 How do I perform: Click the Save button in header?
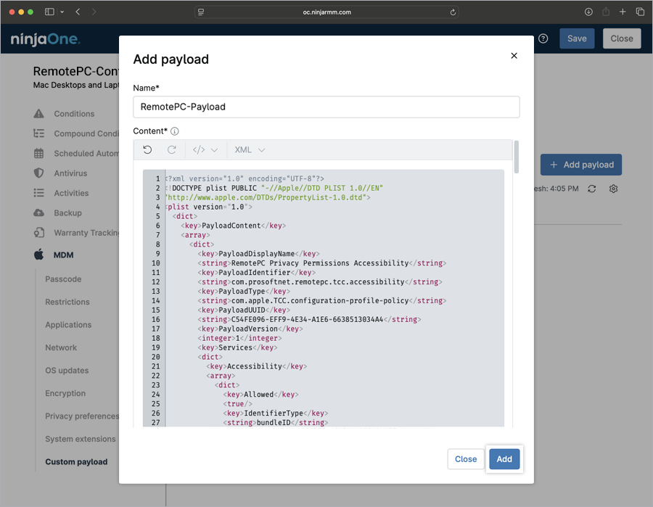pyautogui.click(x=577, y=38)
